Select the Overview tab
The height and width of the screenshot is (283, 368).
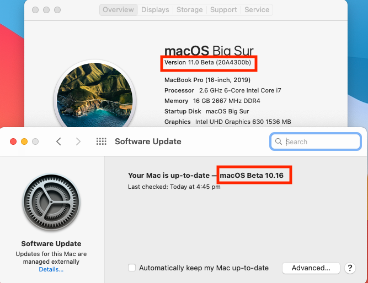click(118, 10)
